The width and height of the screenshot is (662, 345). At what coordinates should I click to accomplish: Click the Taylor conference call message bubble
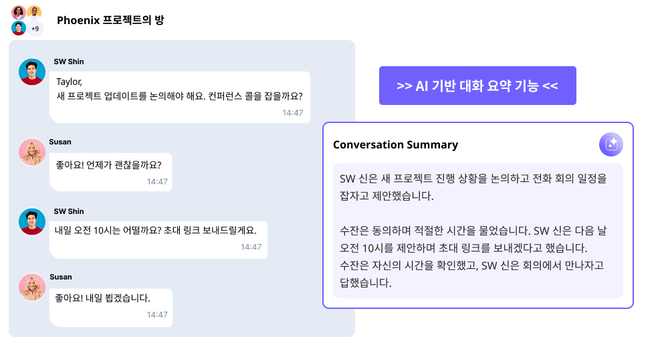180,97
